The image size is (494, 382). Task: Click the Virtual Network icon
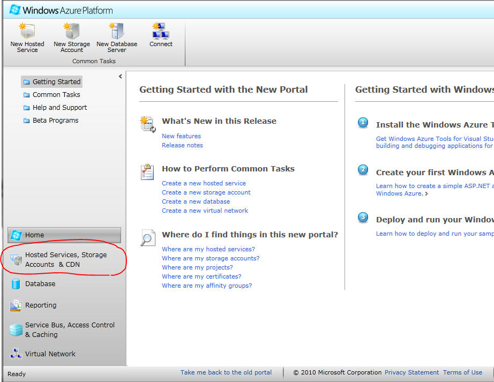16,354
